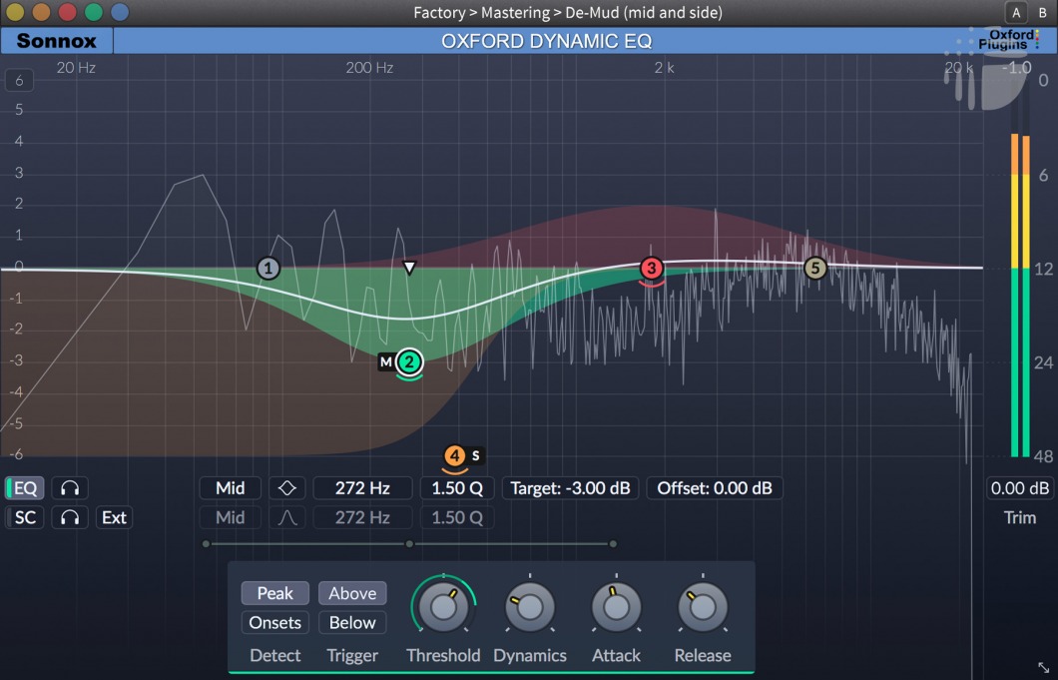Click the -1.0 peak level readout

click(x=1016, y=68)
